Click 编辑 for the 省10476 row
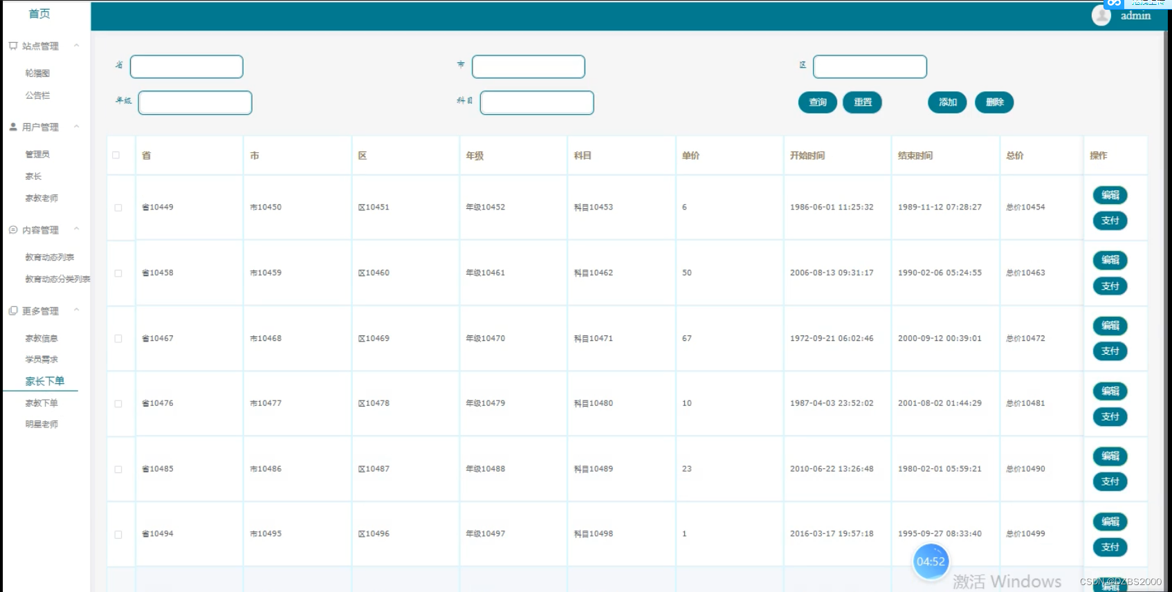The width and height of the screenshot is (1172, 592). coord(1110,391)
